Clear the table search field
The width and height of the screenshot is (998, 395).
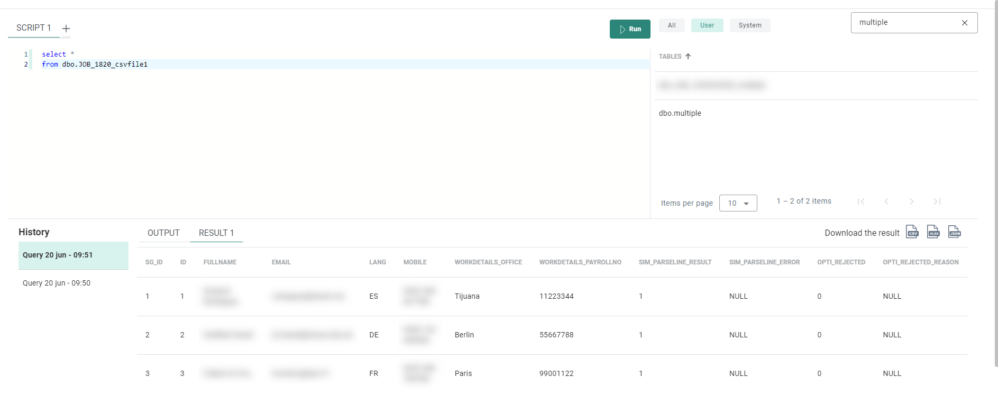964,23
